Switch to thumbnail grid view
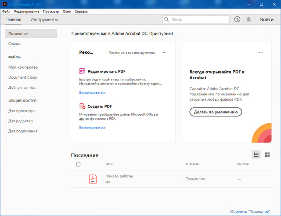 click(267, 154)
